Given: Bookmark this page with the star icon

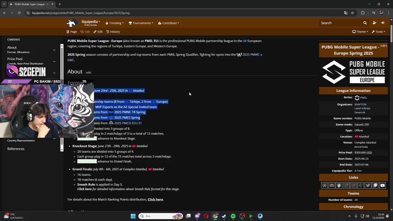Looking at the screenshot, I should point(352,13).
